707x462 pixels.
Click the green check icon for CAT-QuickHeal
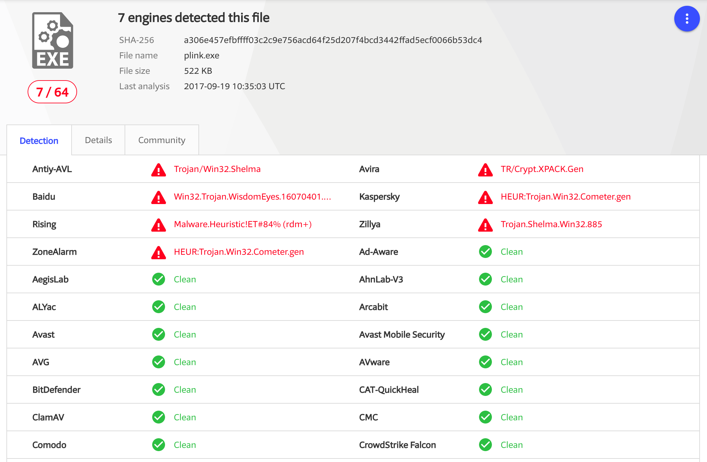pyautogui.click(x=485, y=390)
